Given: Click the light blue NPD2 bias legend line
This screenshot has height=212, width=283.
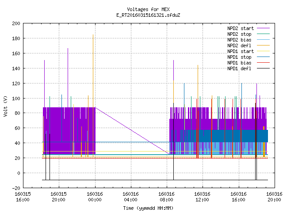Looking at the screenshot, I should click(263, 40).
